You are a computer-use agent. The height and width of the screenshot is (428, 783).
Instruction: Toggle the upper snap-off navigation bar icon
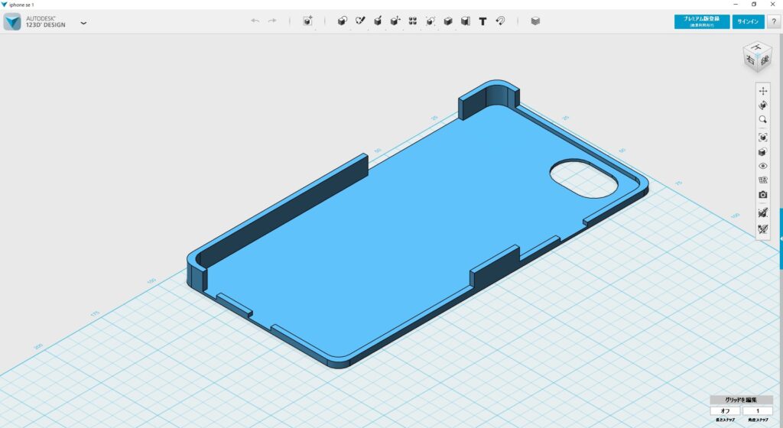click(763, 213)
